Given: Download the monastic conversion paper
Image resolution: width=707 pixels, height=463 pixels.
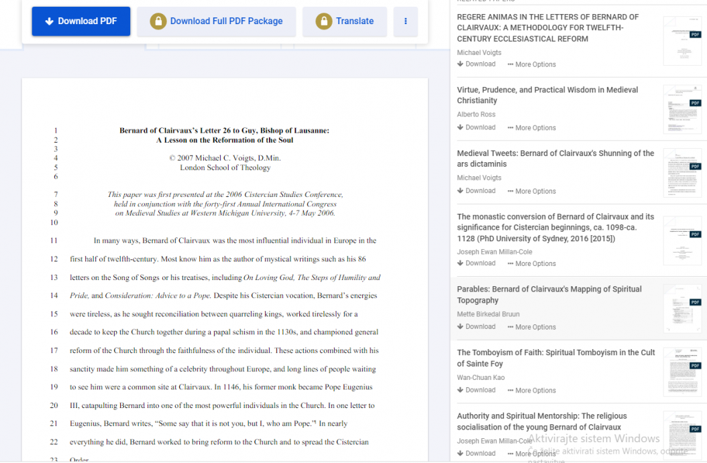Looking at the screenshot, I should 476,263.
